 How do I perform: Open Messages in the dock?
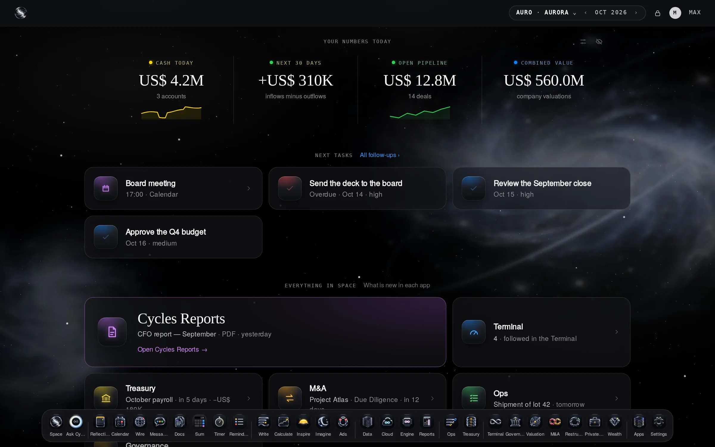(x=160, y=422)
